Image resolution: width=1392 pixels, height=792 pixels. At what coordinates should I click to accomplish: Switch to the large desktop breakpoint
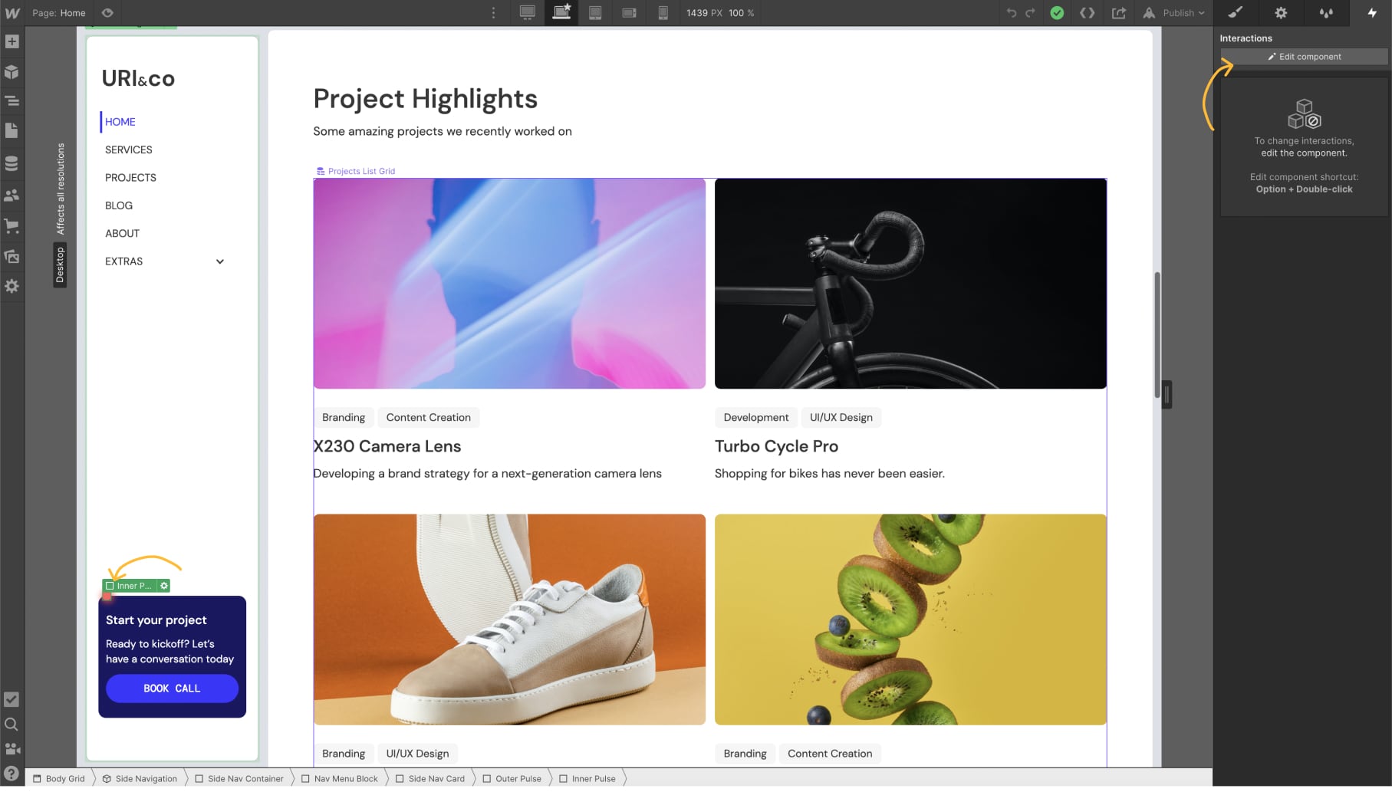[x=528, y=13]
